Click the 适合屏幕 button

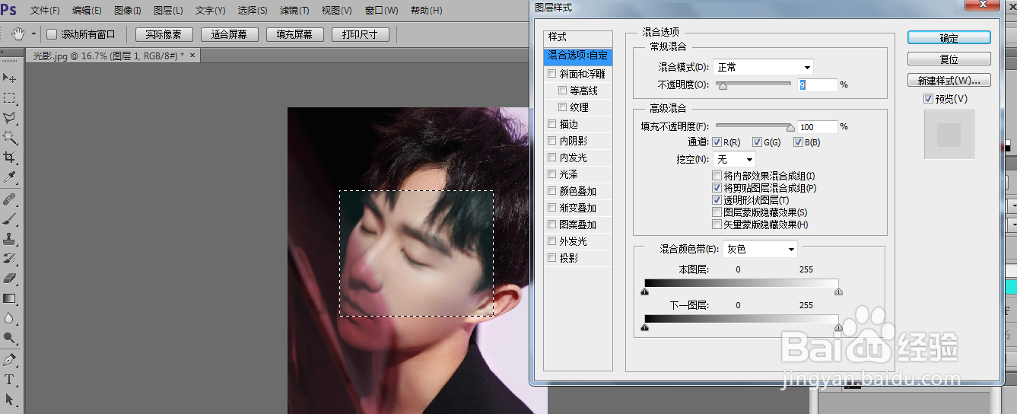(x=229, y=34)
